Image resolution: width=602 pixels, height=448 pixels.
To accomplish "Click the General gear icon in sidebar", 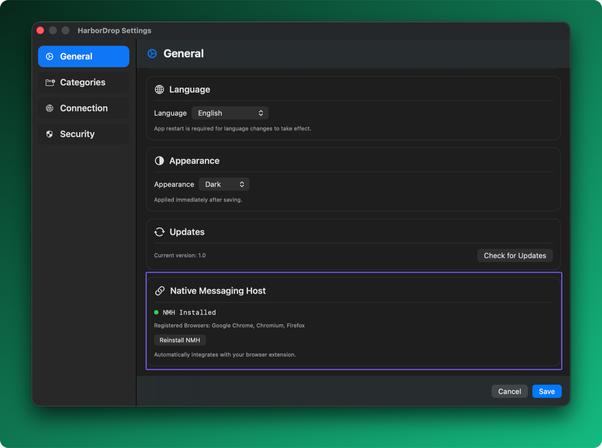I will point(50,57).
